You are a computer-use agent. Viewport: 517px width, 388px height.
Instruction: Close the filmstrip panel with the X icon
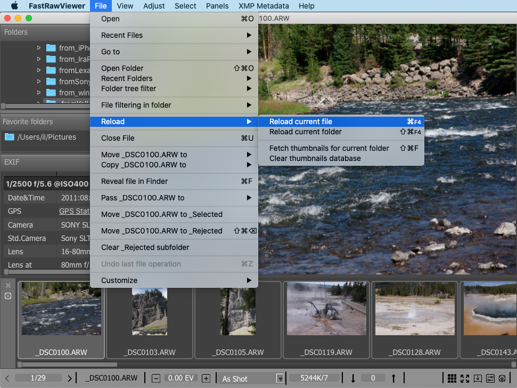(8, 286)
